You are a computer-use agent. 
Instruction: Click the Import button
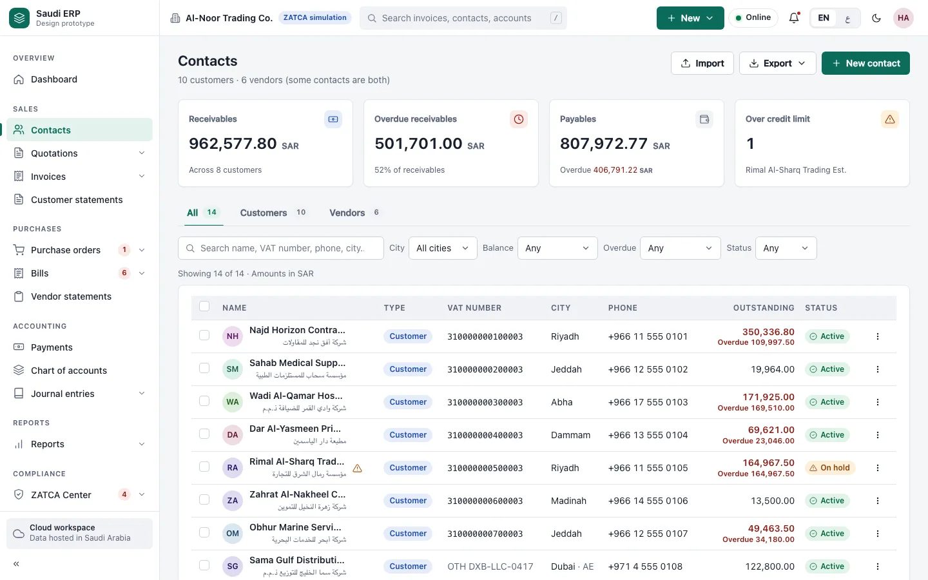702,63
